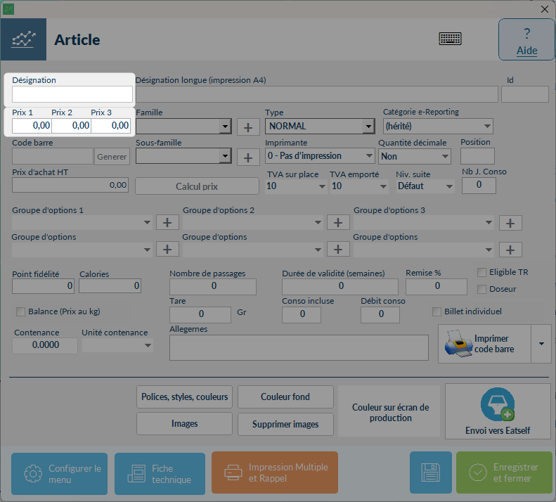
Task: Click the Prix 1 field
Action: pyautogui.click(x=32, y=126)
